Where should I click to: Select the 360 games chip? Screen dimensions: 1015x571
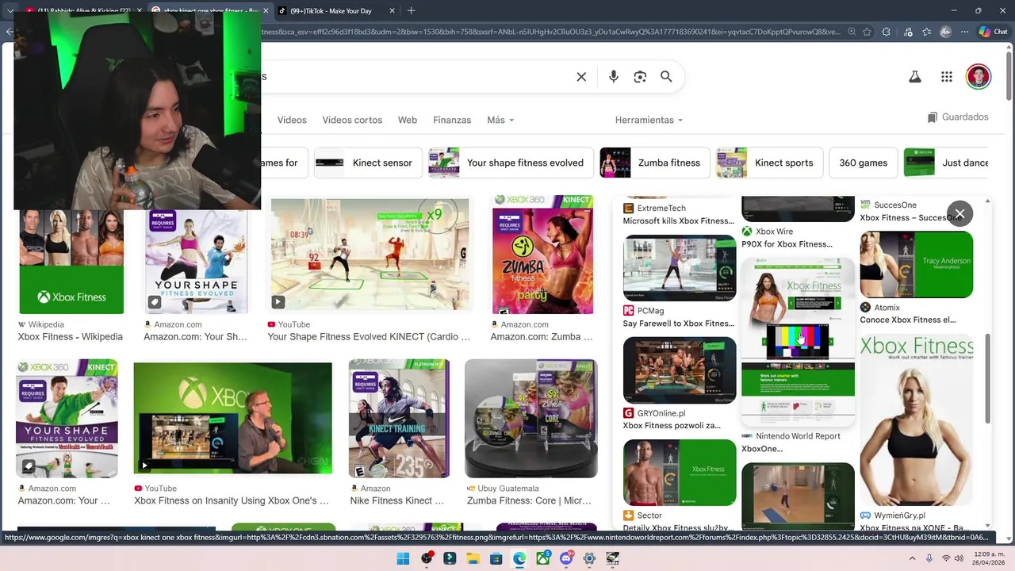(863, 163)
